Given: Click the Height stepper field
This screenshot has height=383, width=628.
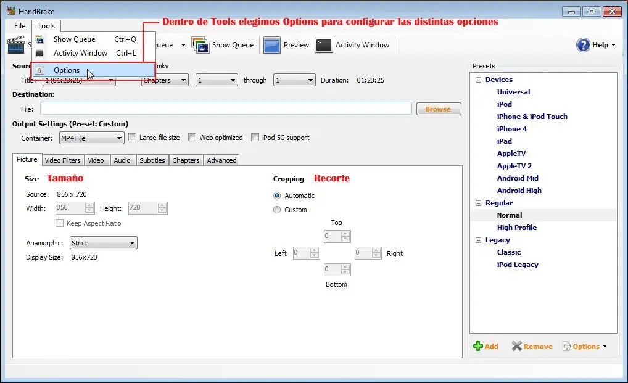Looking at the screenshot, I should pos(147,208).
